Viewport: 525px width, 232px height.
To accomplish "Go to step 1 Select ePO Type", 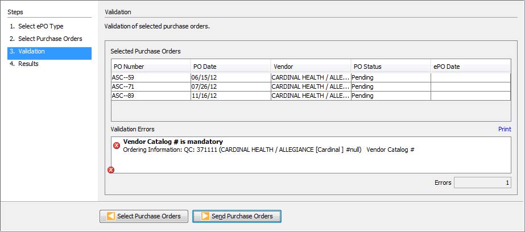I will [x=36, y=27].
